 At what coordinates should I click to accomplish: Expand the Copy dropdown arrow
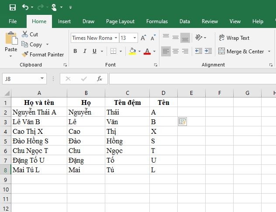coord(47,45)
